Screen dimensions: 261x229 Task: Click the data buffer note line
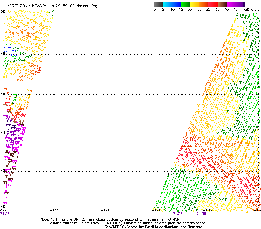pyautogui.click(x=128, y=223)
